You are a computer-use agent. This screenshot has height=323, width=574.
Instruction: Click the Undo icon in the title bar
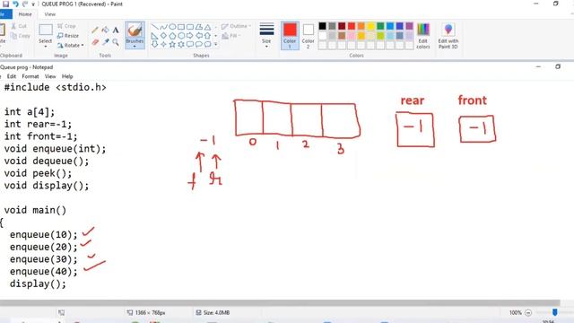click(x=16, y=4)
